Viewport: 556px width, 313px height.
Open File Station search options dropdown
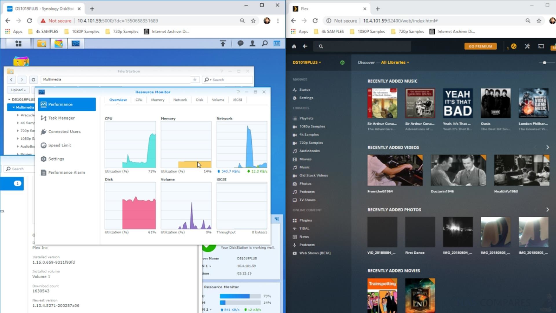[208, 80]
